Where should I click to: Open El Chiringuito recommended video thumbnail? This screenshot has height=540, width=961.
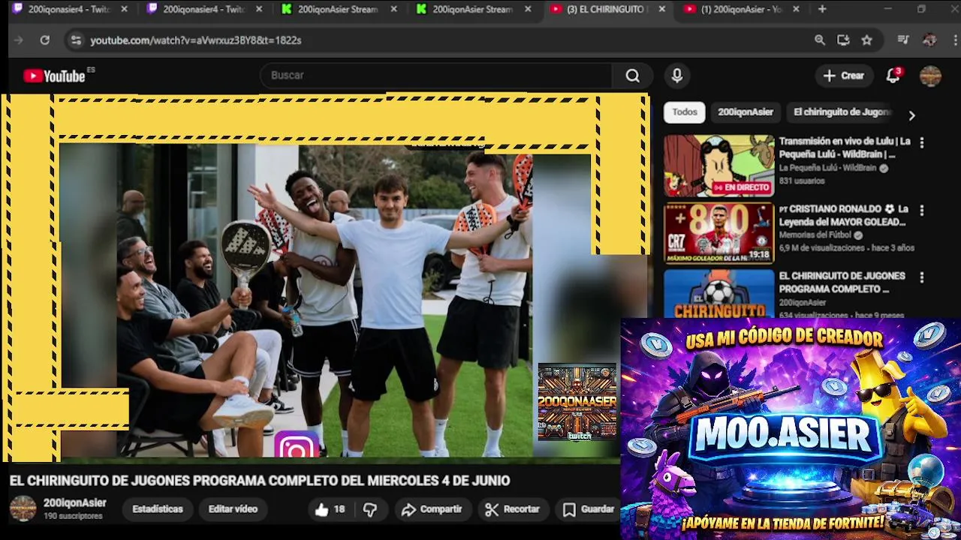click(x=718, y=295)
